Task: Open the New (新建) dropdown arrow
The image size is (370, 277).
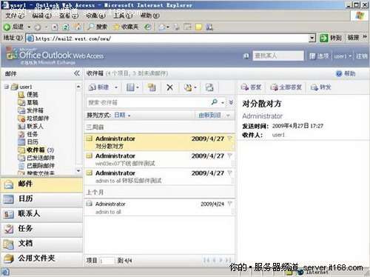Action: tap(116, 87)
